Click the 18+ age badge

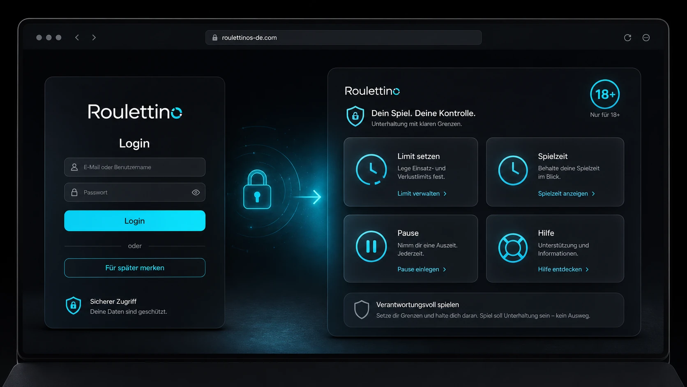pos(605,94)
